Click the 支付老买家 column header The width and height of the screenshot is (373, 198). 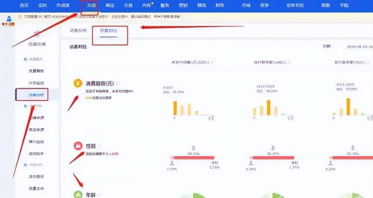pyautogui.click(x=349, y=62)
